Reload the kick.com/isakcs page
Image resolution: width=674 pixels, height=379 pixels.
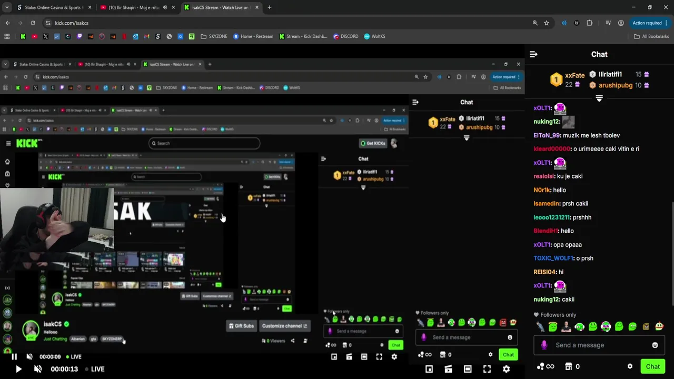point(33,23)
